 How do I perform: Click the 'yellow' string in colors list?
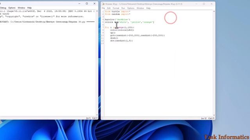[136, 22]
